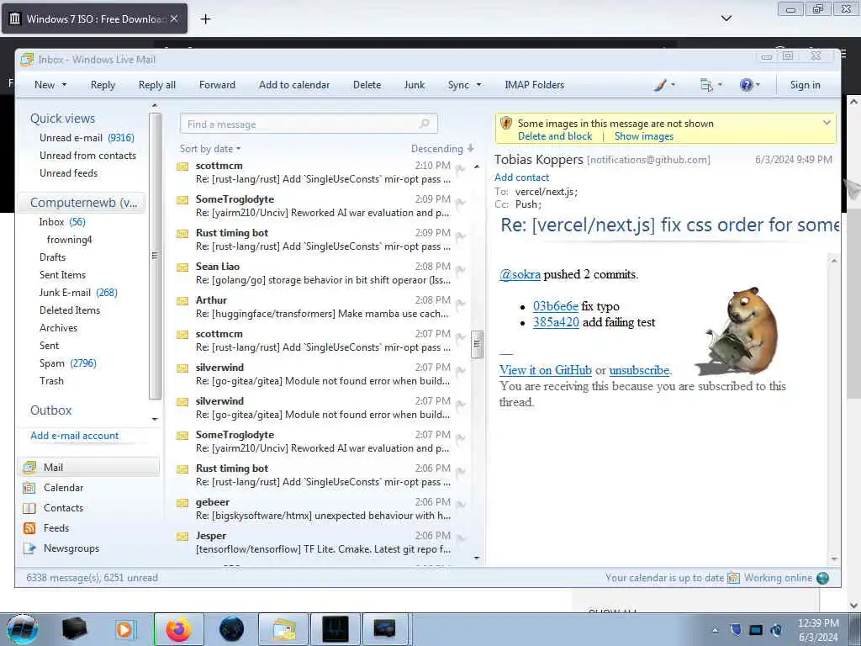Click the Mail icon in bottom navigation
The image size is (861, 646).
click(29, 468)
